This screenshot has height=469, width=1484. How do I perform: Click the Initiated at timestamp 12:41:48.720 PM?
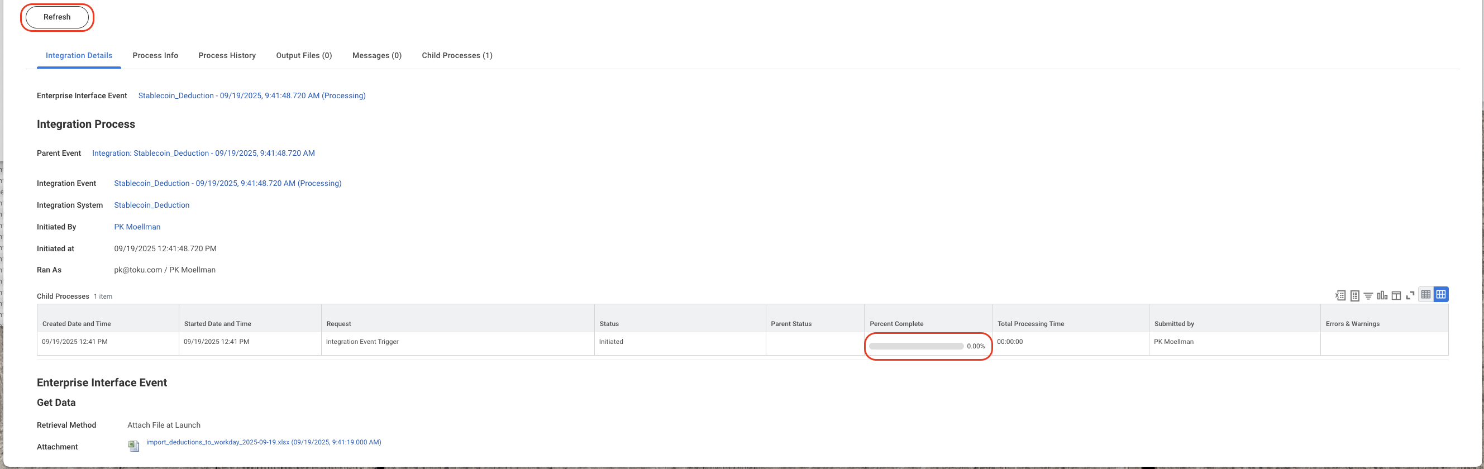click(x=165, y=249)
